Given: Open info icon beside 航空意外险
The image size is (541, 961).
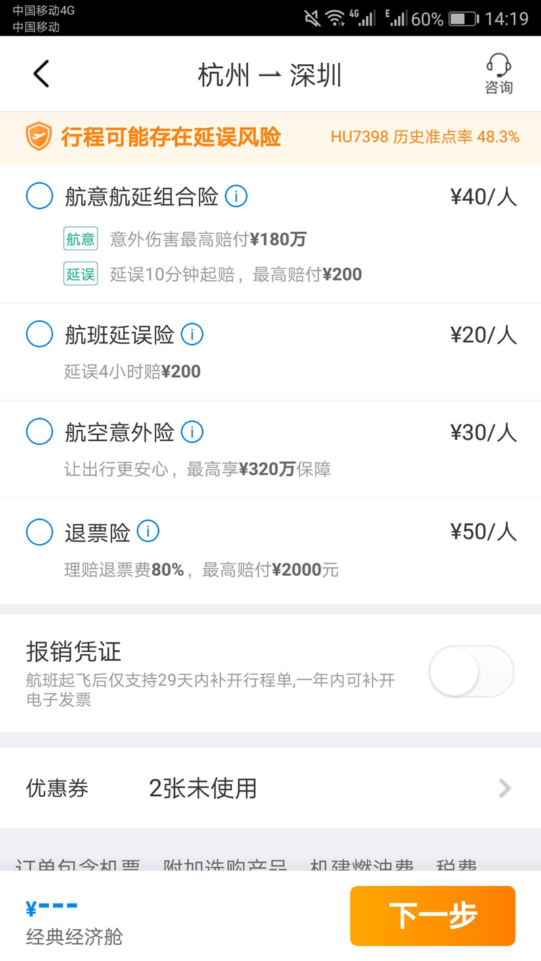Looking at the screenshot, I should pyautogui.click(x=192, y=432).
